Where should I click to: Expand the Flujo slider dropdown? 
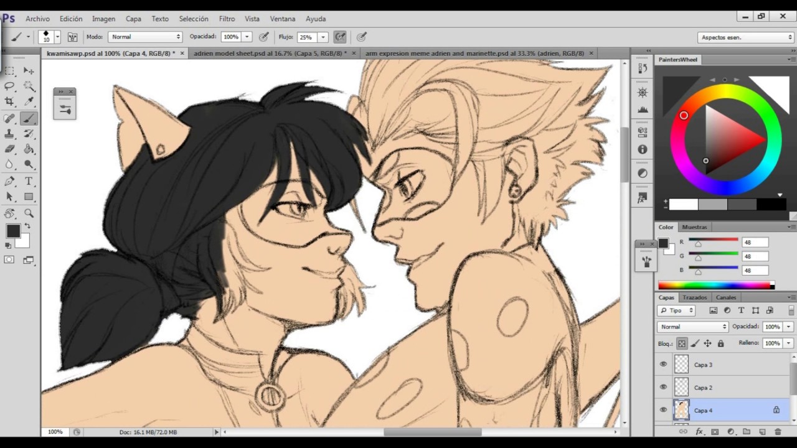[323, 37]
